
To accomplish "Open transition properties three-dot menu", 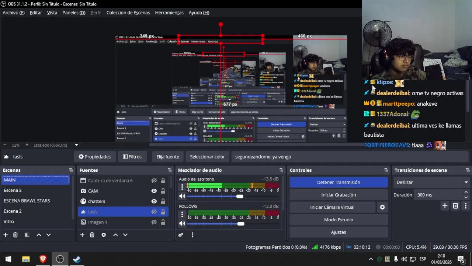I will coord(466,206).
